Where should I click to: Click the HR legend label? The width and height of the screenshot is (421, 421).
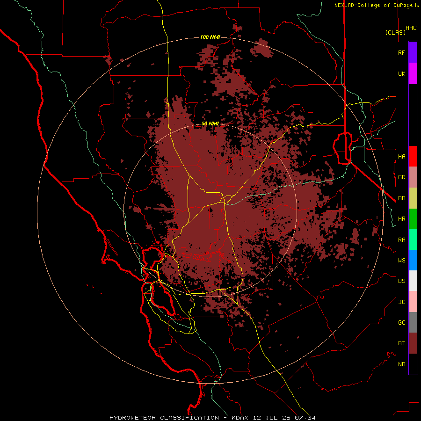[x=401, y=219]
